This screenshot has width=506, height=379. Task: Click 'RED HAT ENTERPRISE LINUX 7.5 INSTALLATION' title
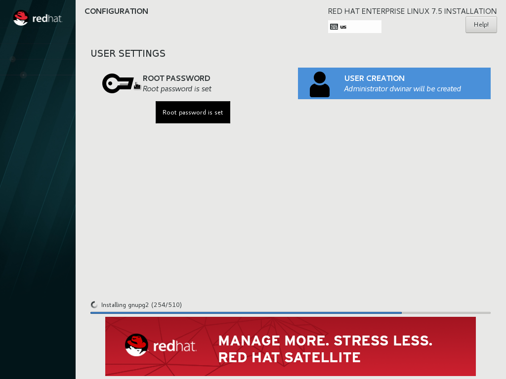pos(413,11)
